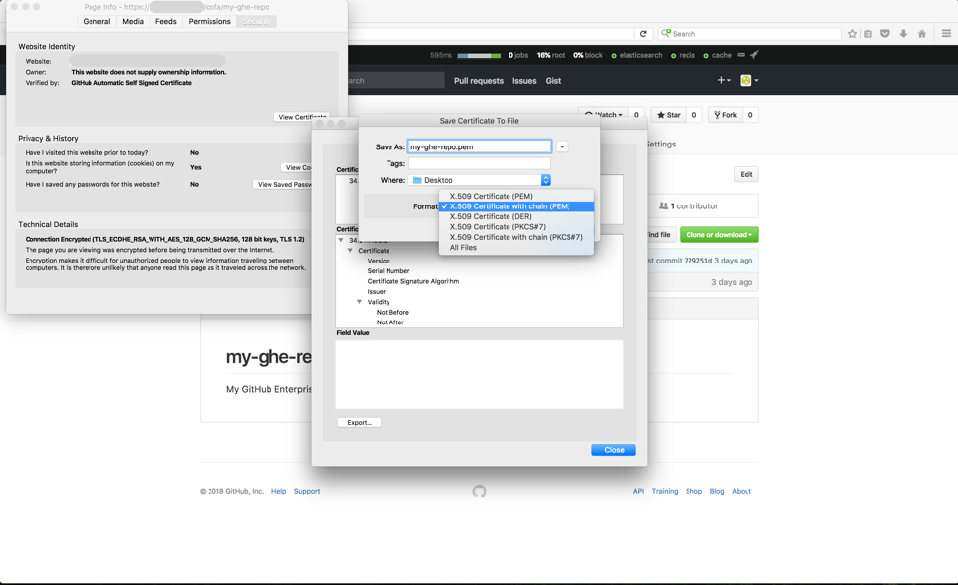The image size is (958, 585).
Task: Star the repository
Action: pyautogui.click(x=669, y=115)
